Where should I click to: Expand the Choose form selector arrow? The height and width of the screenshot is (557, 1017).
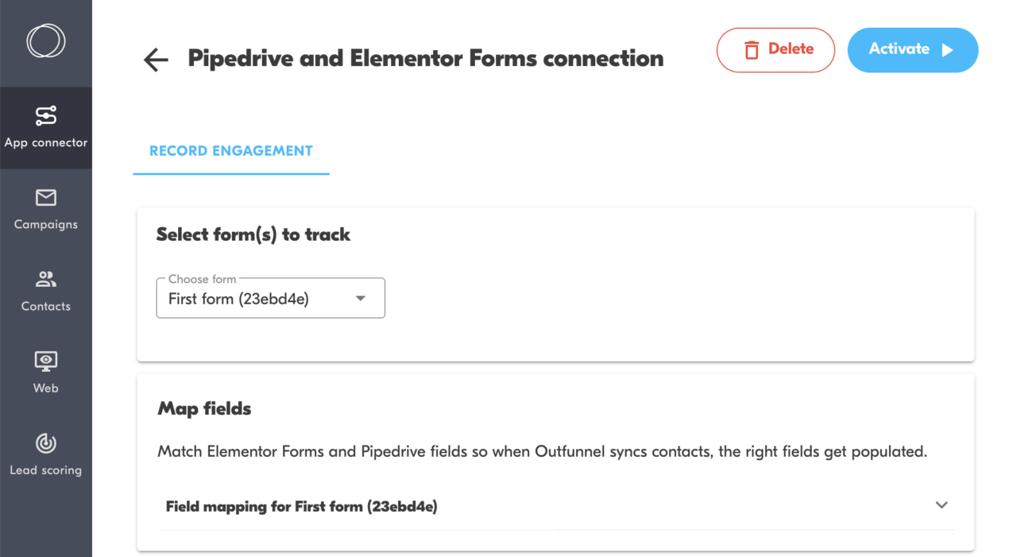coord(360,298)
